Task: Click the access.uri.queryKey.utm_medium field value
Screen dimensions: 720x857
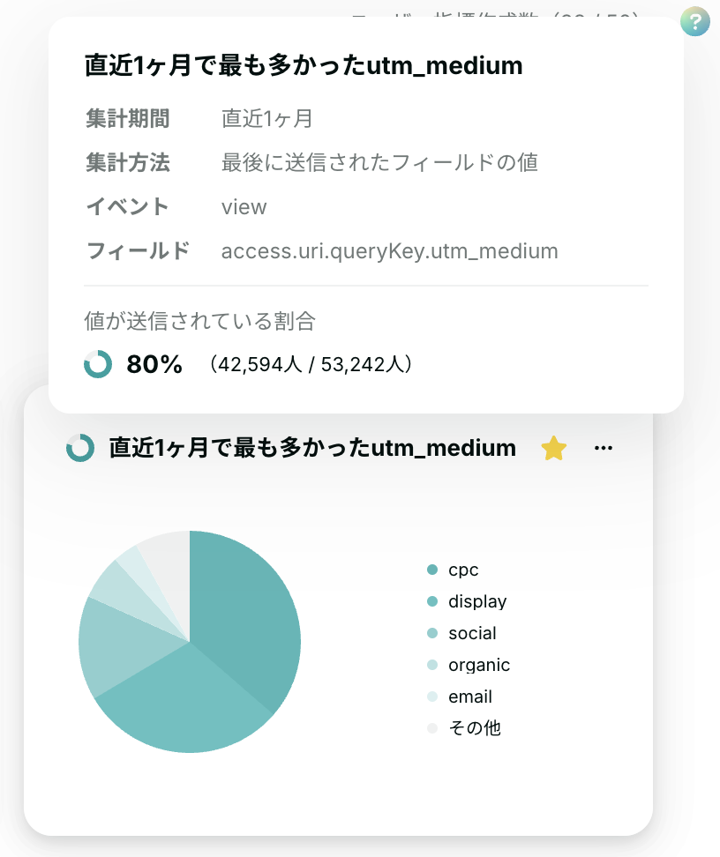Action: (389, 251)
